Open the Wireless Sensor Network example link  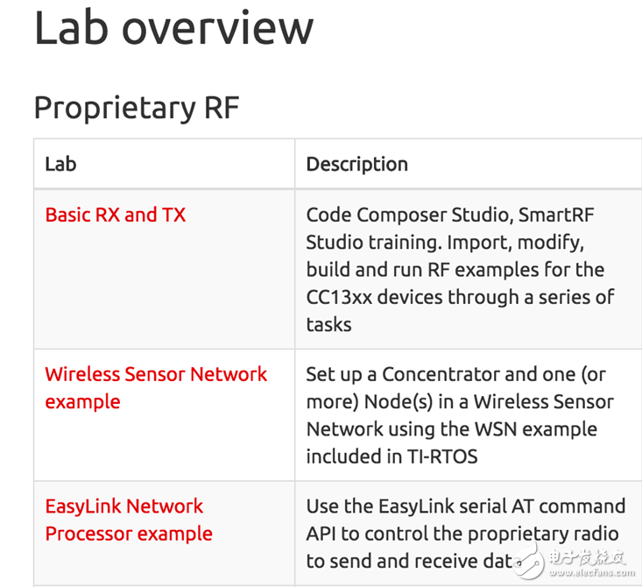[156, 375]
